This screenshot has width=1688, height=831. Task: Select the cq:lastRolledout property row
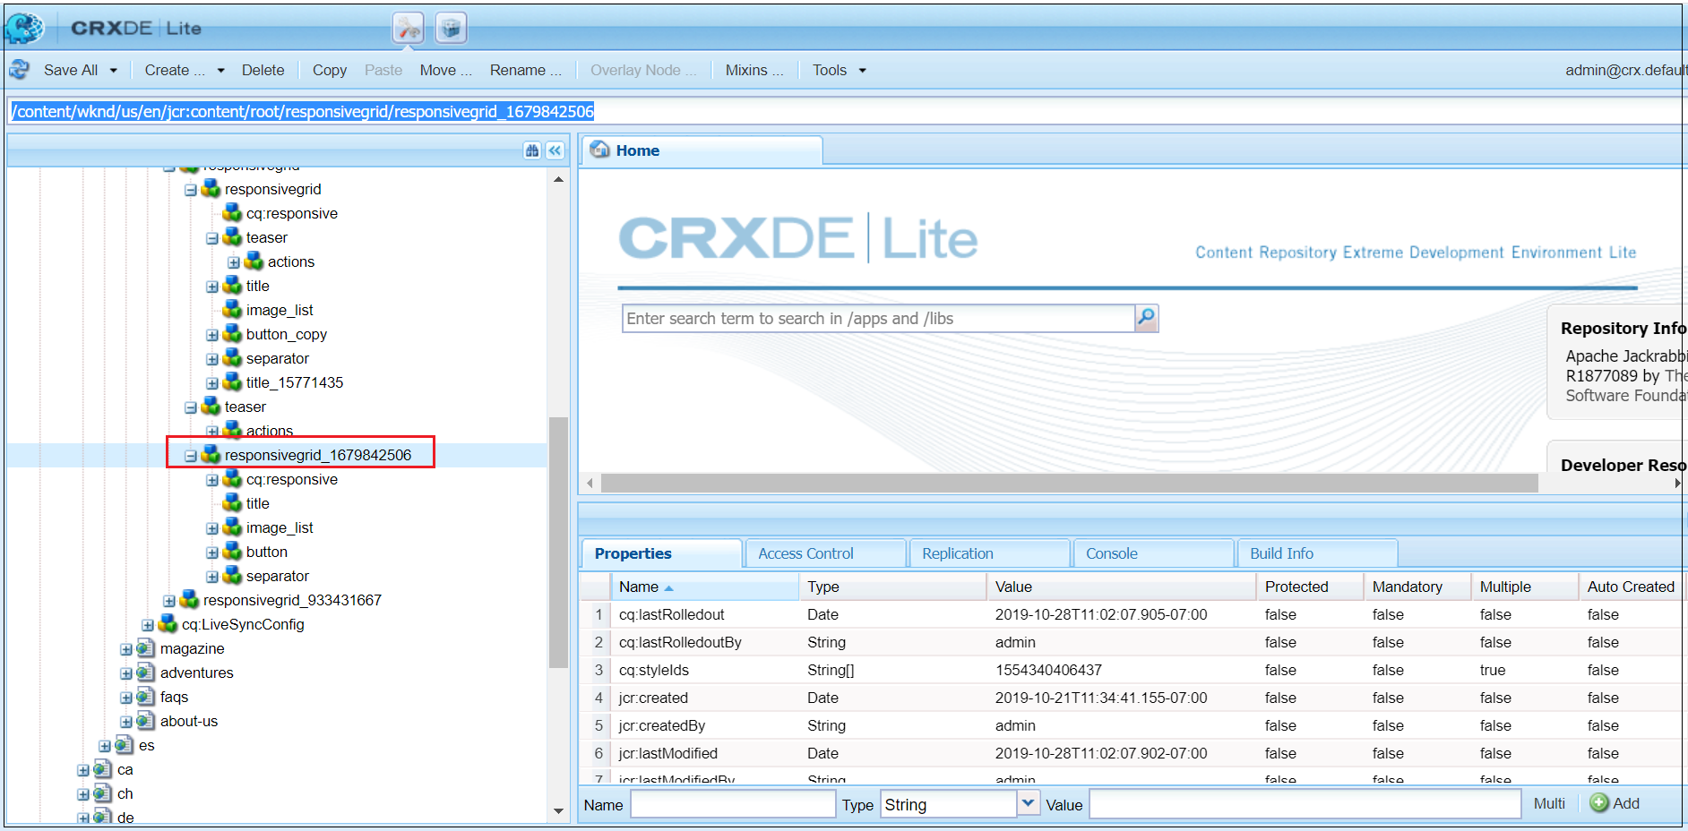click(1131, 614)
